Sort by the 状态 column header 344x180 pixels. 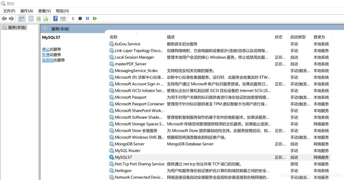(279, 37)
